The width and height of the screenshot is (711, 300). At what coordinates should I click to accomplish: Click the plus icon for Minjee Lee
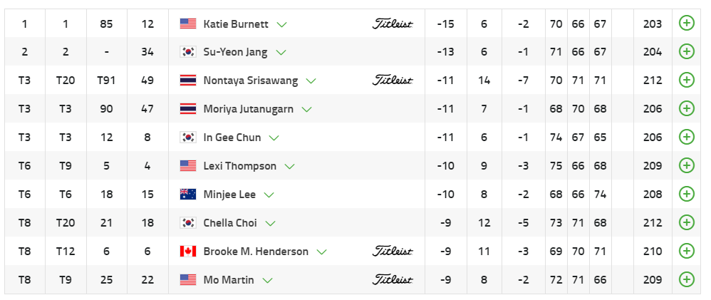point(686,195)
